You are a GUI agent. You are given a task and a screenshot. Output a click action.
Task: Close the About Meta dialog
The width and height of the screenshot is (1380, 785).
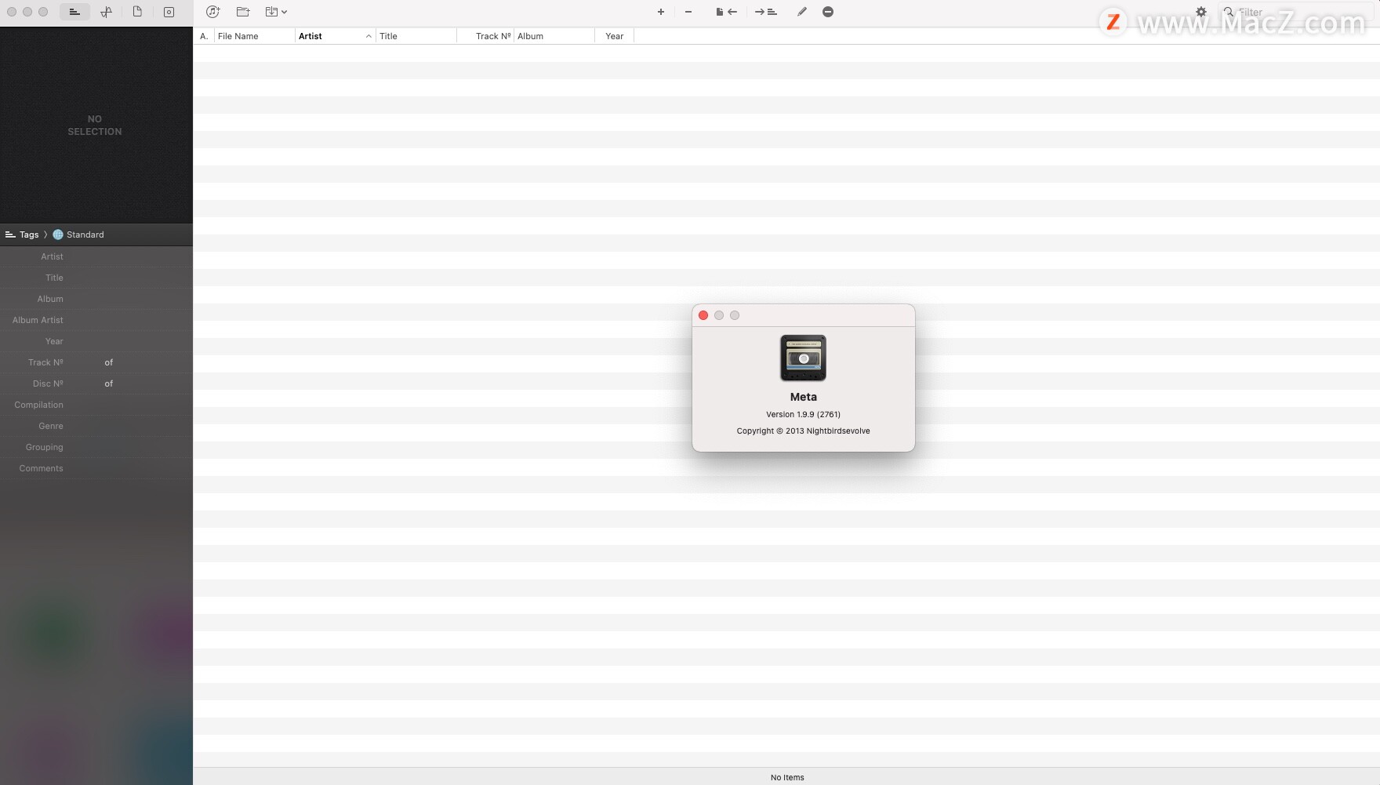[x=703, y=315]
